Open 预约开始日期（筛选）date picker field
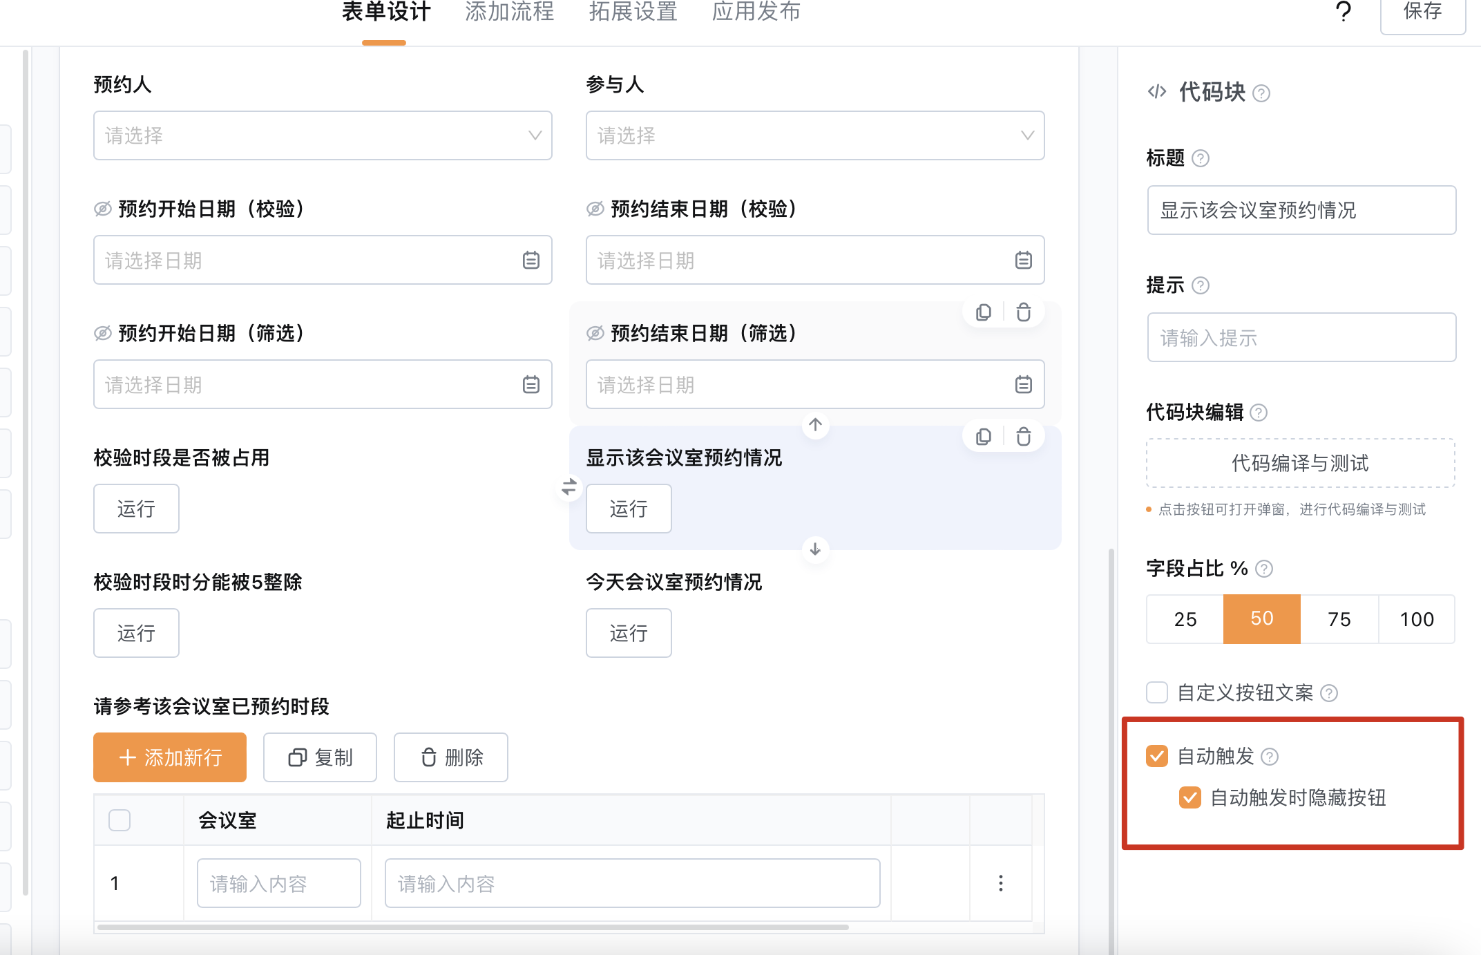 tap(323, 384)
